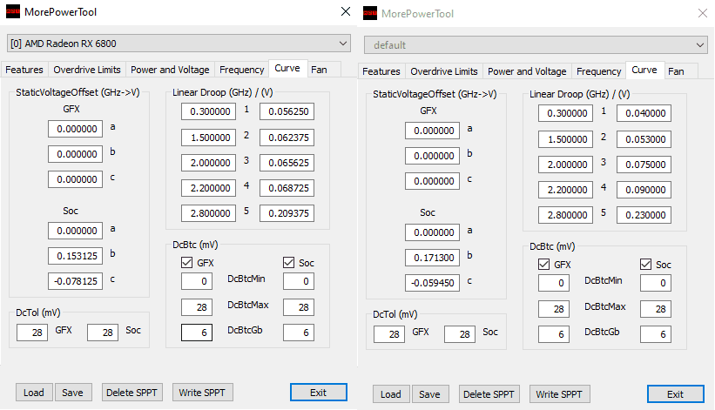Edit GFX DcBtcGb field in left window
Screen dimensions: 715x410
click(x=197, y=333)
